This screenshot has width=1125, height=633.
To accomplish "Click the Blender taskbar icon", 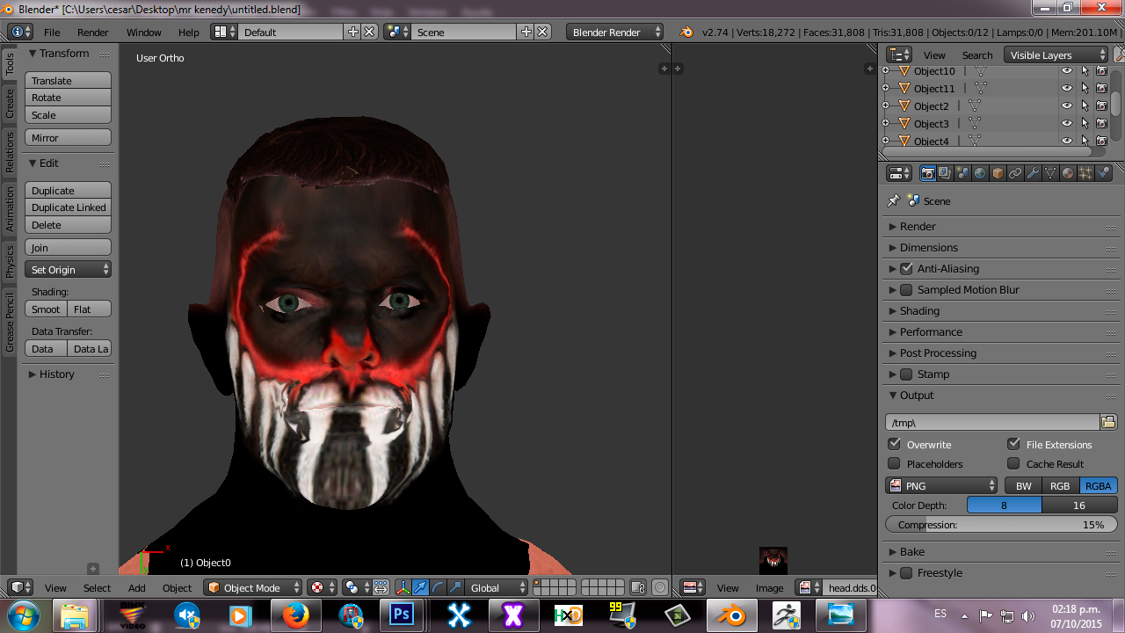I will 730,615.
